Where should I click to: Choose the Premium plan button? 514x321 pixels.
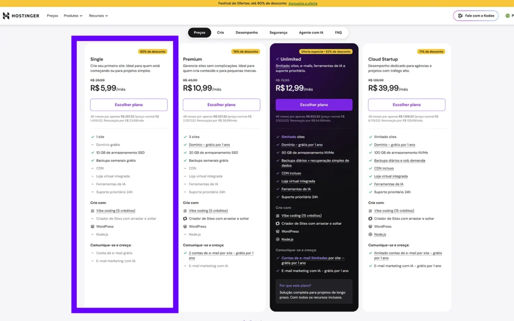click(221, 105)
